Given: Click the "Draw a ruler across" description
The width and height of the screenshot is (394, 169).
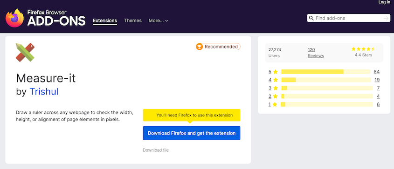Looking at the screenshot, I should point(75,116).
